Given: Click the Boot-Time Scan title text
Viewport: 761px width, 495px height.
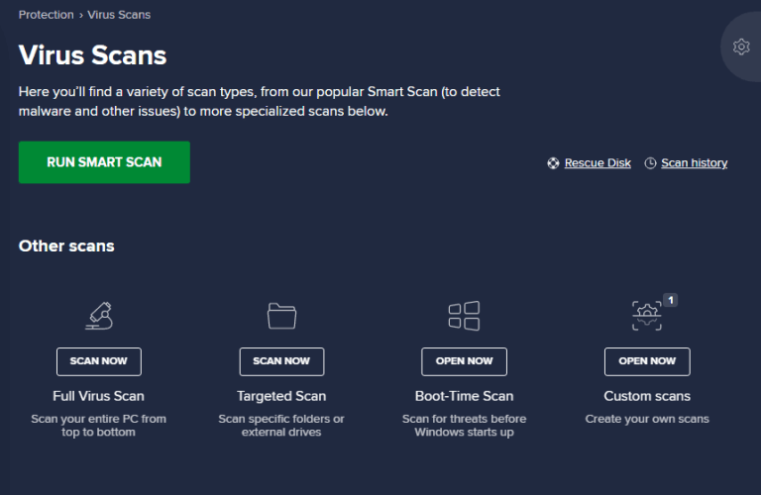Looking at the screenshot, I should pyautogui.click(x=464, y=396).
